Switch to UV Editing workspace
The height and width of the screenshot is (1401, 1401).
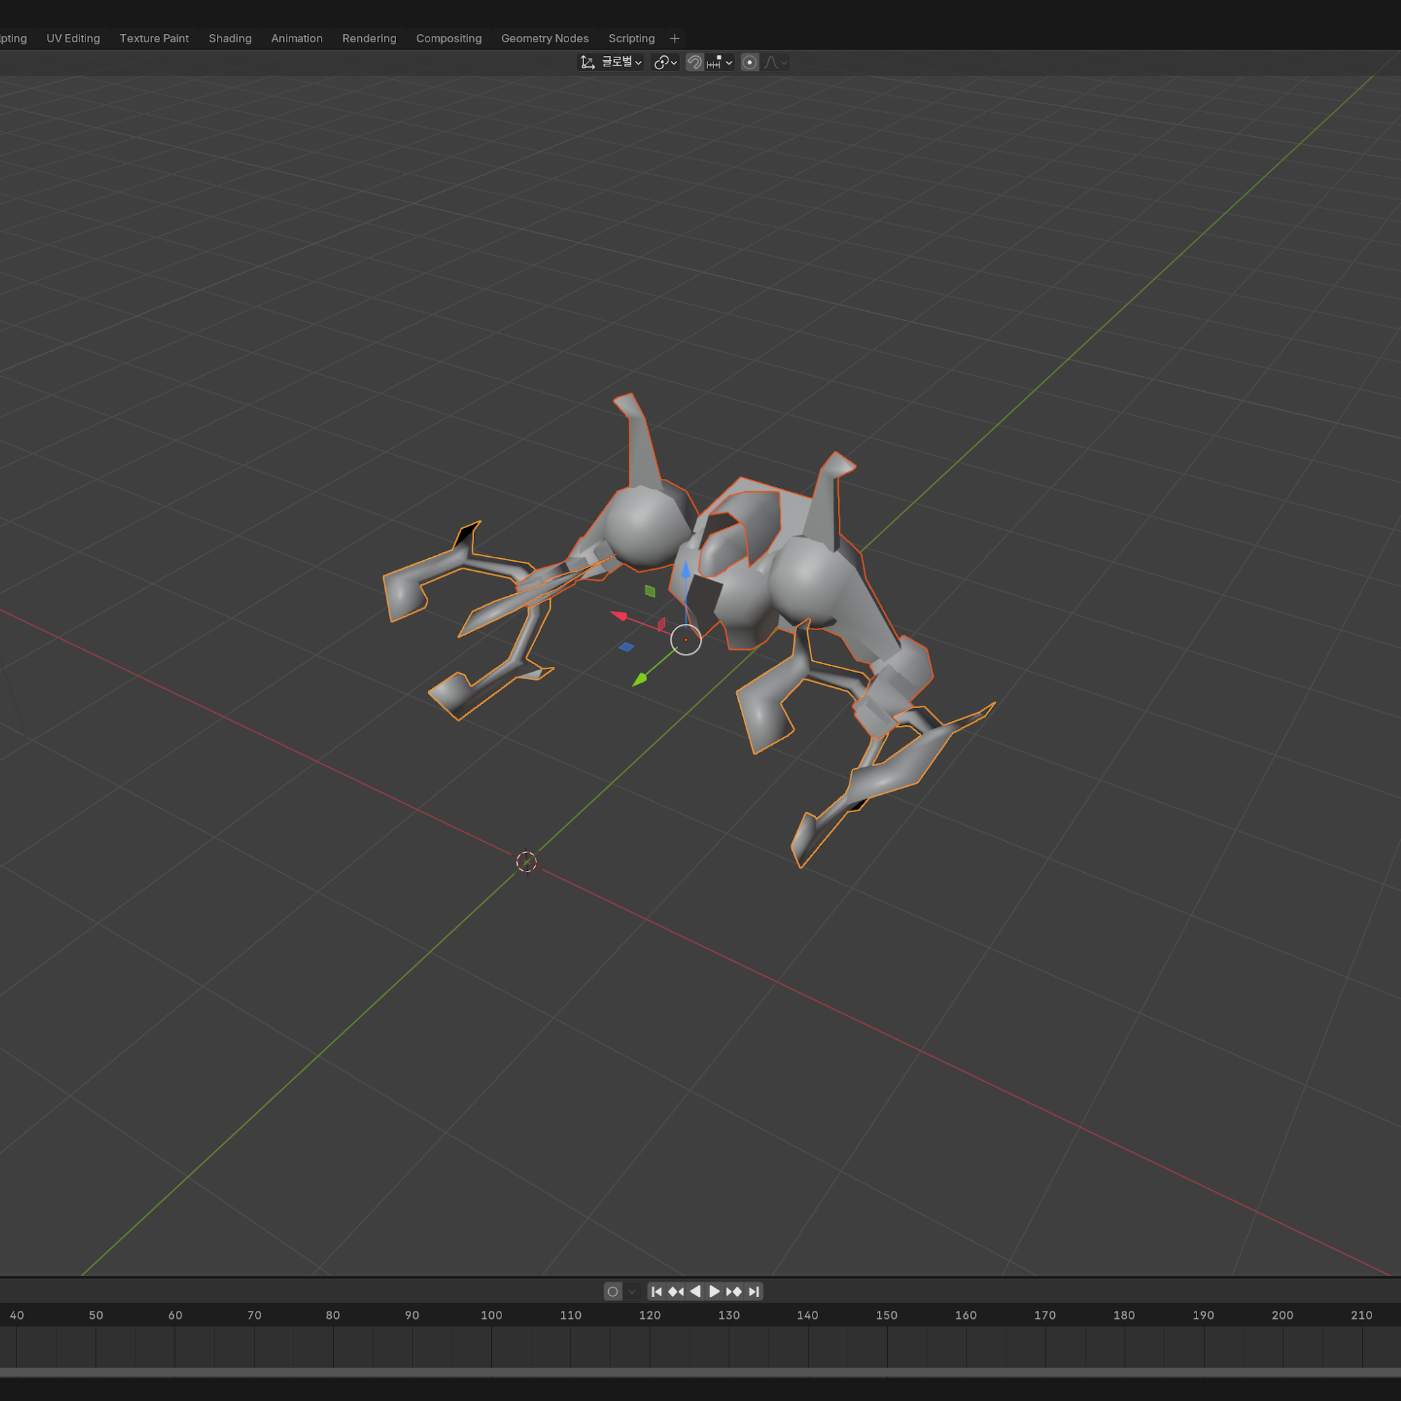pos(73,38)
